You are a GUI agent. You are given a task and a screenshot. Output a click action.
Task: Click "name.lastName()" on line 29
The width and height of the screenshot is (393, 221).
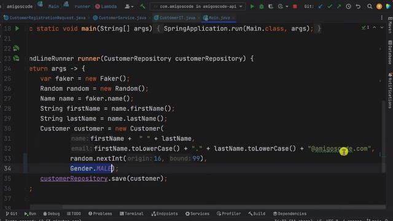135,118
